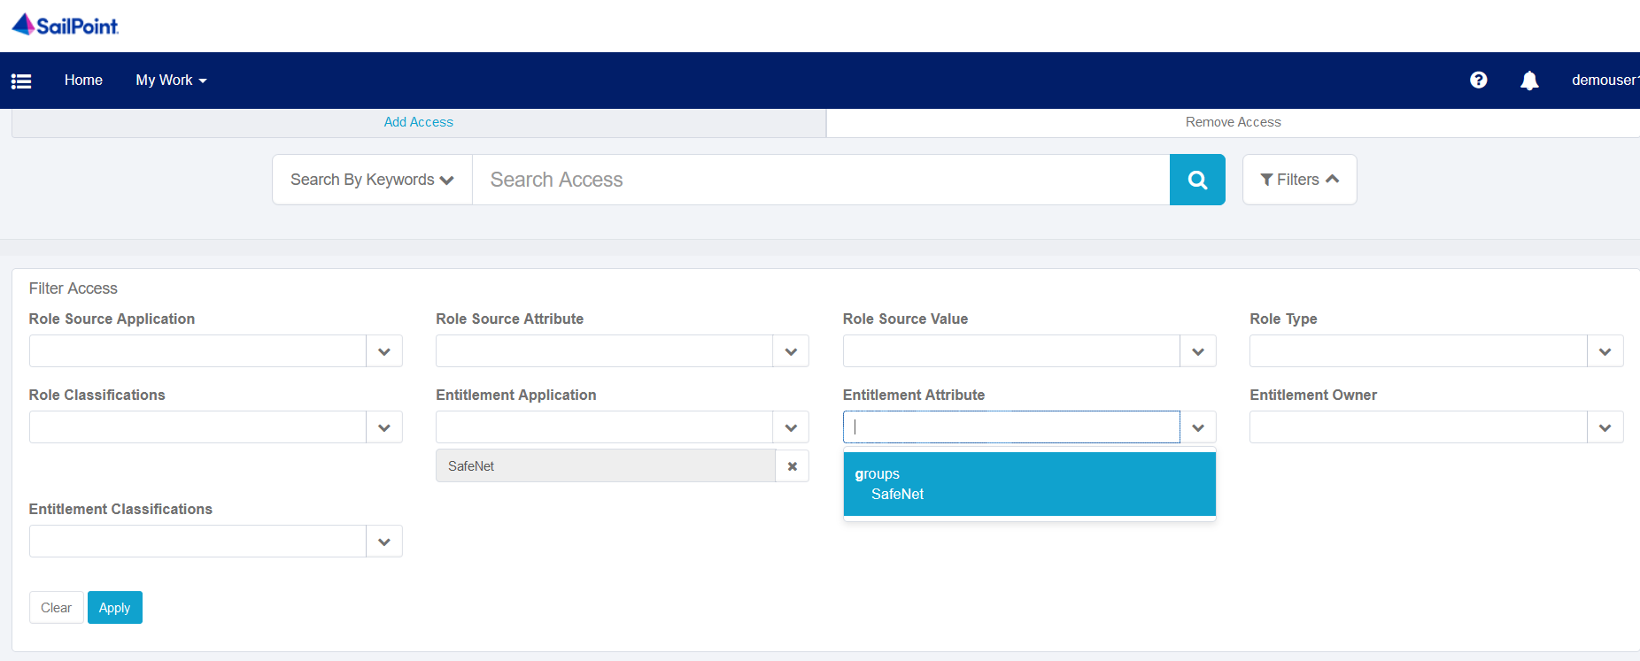This screenshot has height=661, width=1640.
Task: Toggle Entitlement Attribute dropdown arrow
Action: tap(1198, 427)
